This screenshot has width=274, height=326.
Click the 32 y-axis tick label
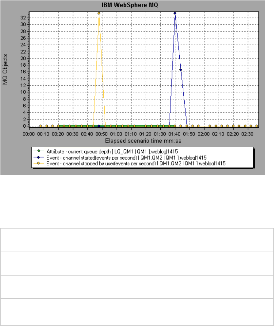pos(23,18)
